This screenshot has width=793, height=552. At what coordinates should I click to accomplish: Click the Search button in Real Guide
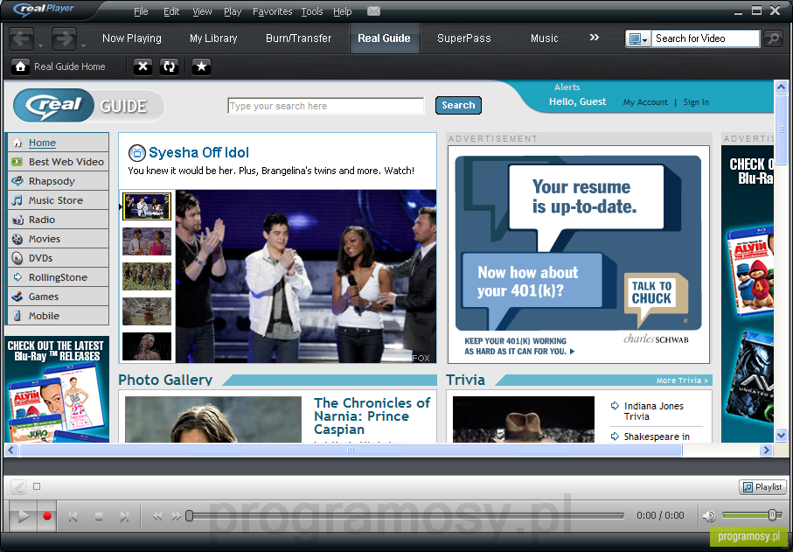coord(458,105)
